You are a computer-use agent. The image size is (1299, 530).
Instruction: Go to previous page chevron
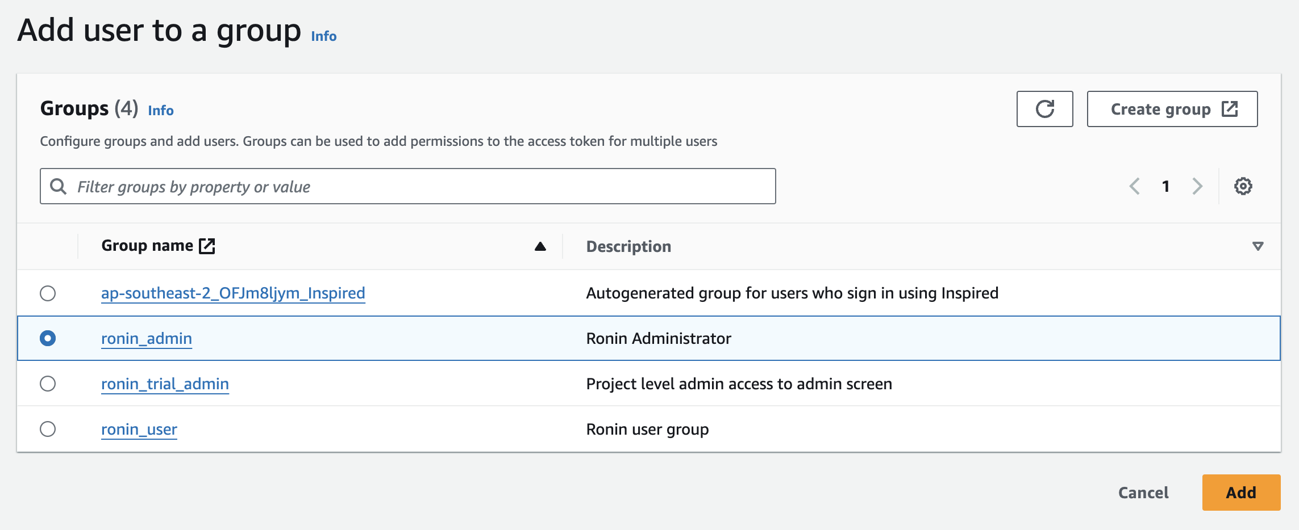[x=1135, y=186]
